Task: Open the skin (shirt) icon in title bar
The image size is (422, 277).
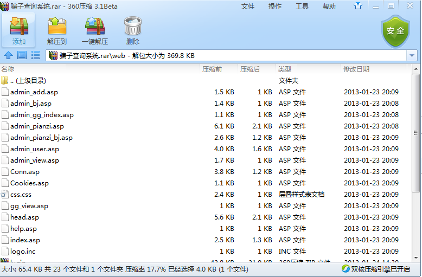Action: [x=373, y=7]
